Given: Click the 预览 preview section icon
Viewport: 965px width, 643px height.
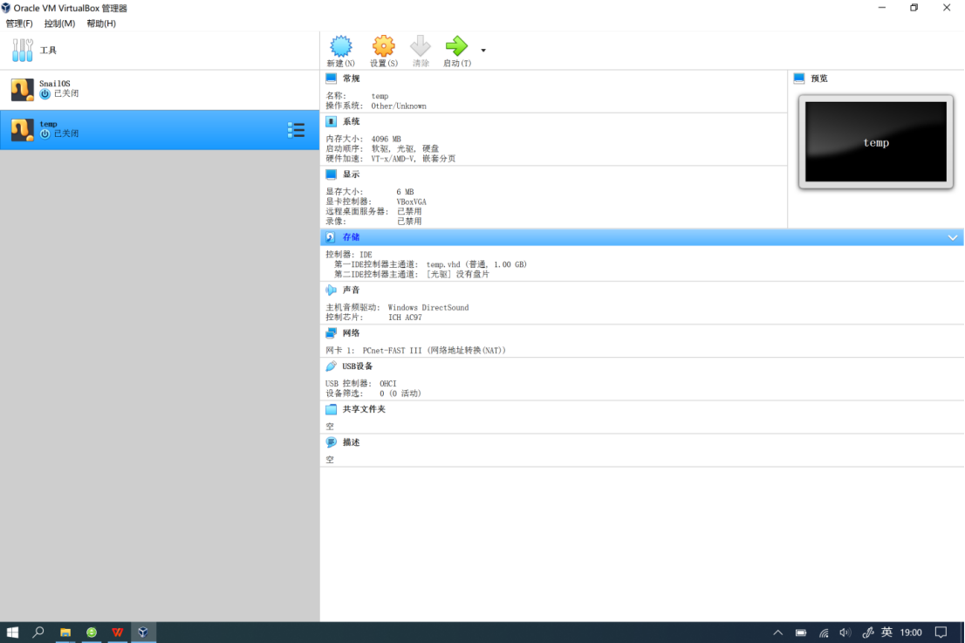Looking at the screenshot, I should pos(799,79).
